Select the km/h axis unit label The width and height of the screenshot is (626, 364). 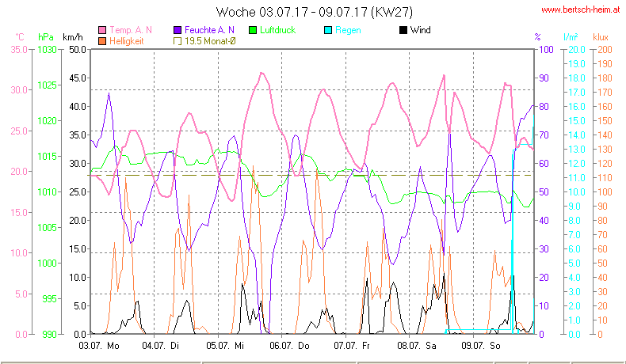click(x=72, y=37)
